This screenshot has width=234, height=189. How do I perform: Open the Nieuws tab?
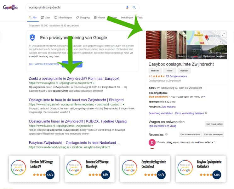100,17
